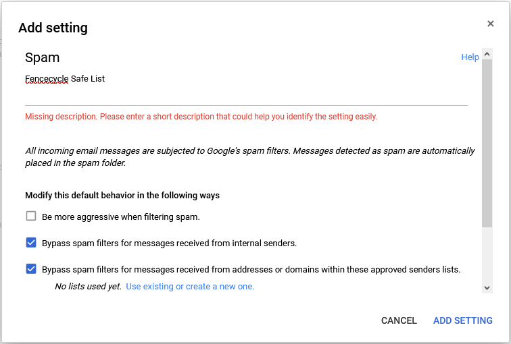This screenshot has height=344, width=511.
Task: Click the CANCEL button
Action: pos(399,320)
